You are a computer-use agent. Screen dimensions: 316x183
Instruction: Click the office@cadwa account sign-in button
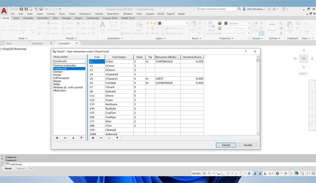[254, 9]
